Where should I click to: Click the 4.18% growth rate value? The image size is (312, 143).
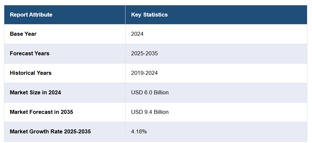pos(139,131)
